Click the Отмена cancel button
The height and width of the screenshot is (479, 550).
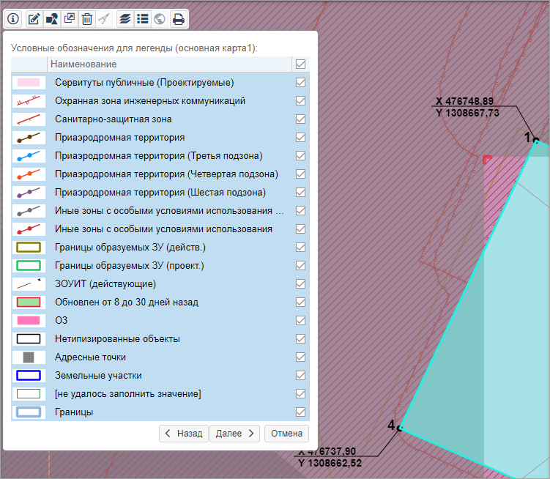coord(286,434)
